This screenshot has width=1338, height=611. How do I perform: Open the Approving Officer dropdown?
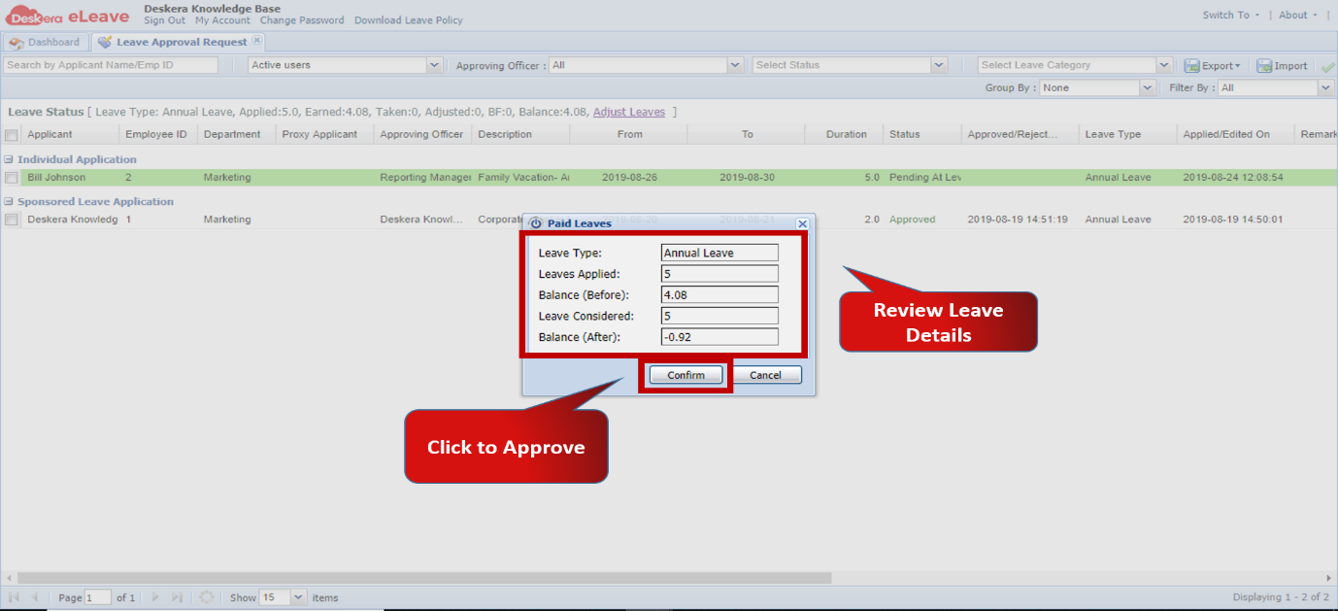[736, 65]
